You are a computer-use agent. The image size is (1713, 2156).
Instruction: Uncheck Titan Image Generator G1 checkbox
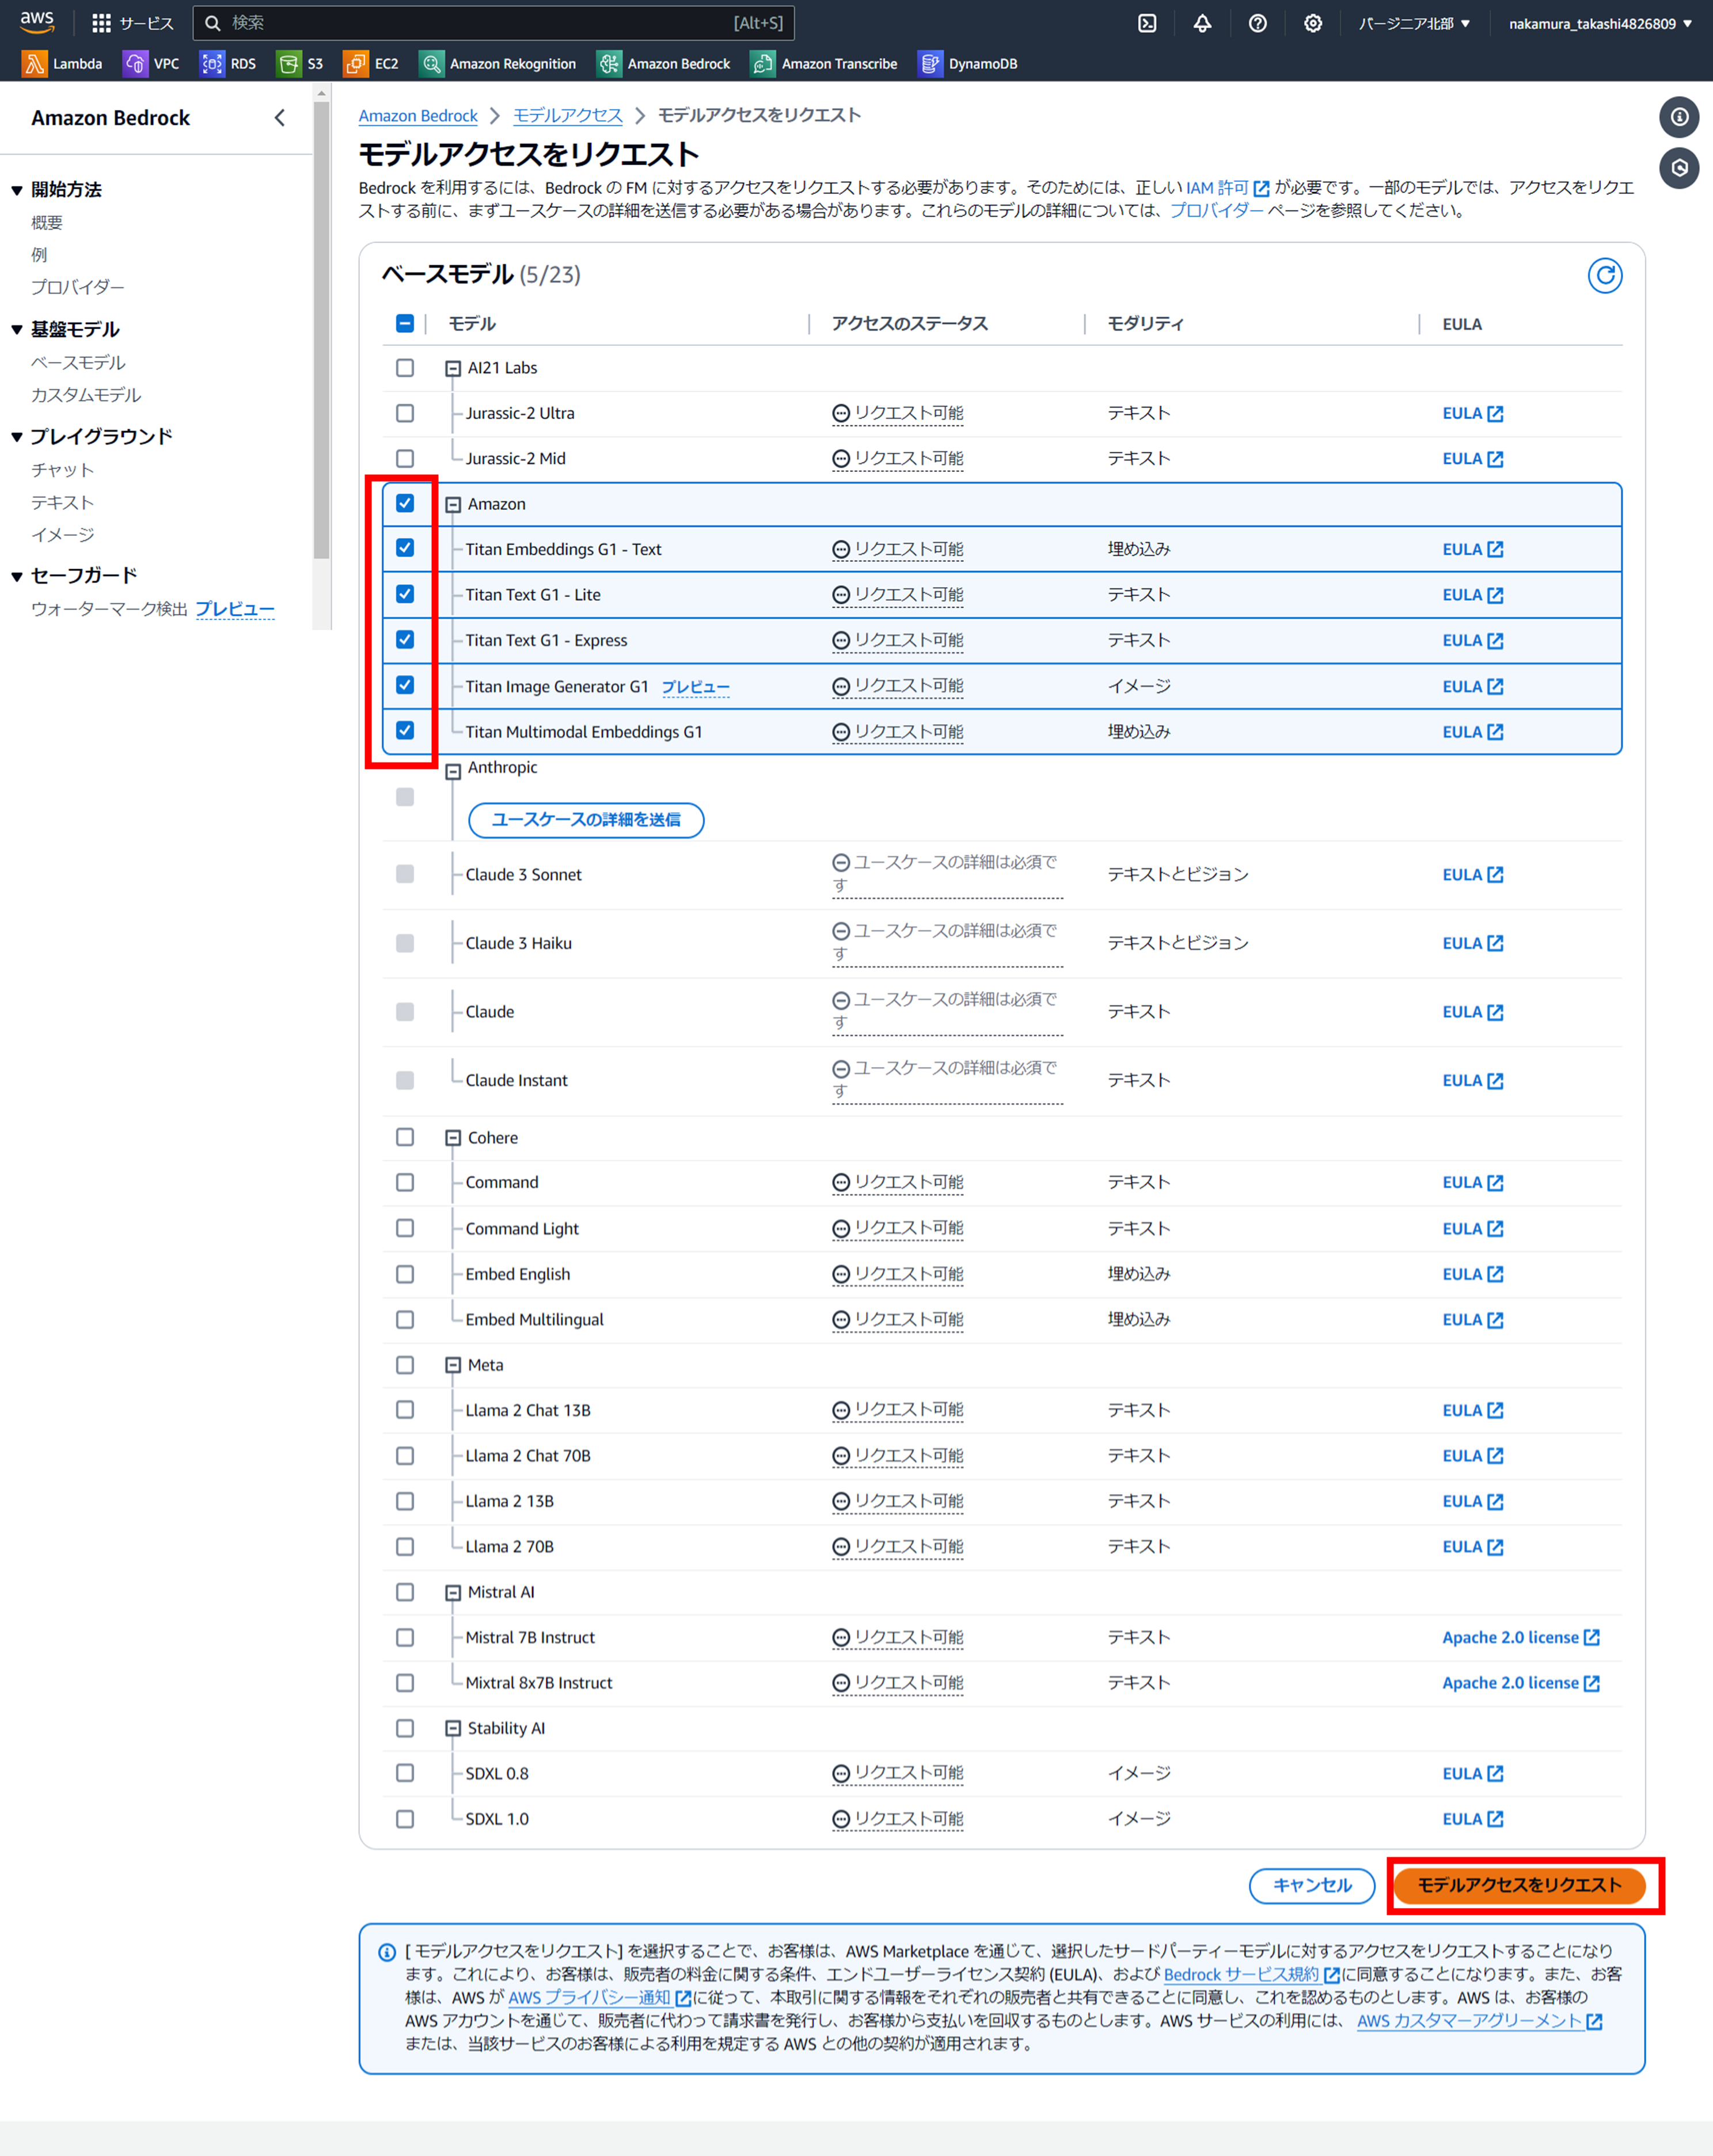click(x=404, y=685)
